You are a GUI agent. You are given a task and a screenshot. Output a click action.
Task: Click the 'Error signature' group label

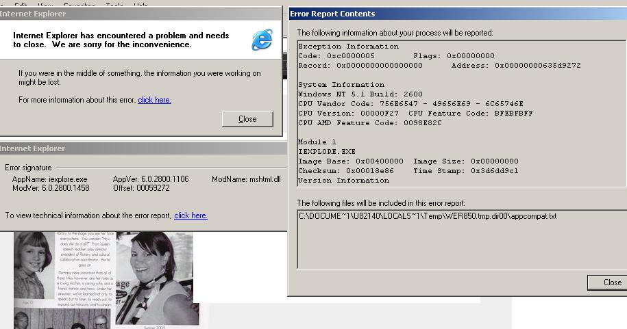28,168
